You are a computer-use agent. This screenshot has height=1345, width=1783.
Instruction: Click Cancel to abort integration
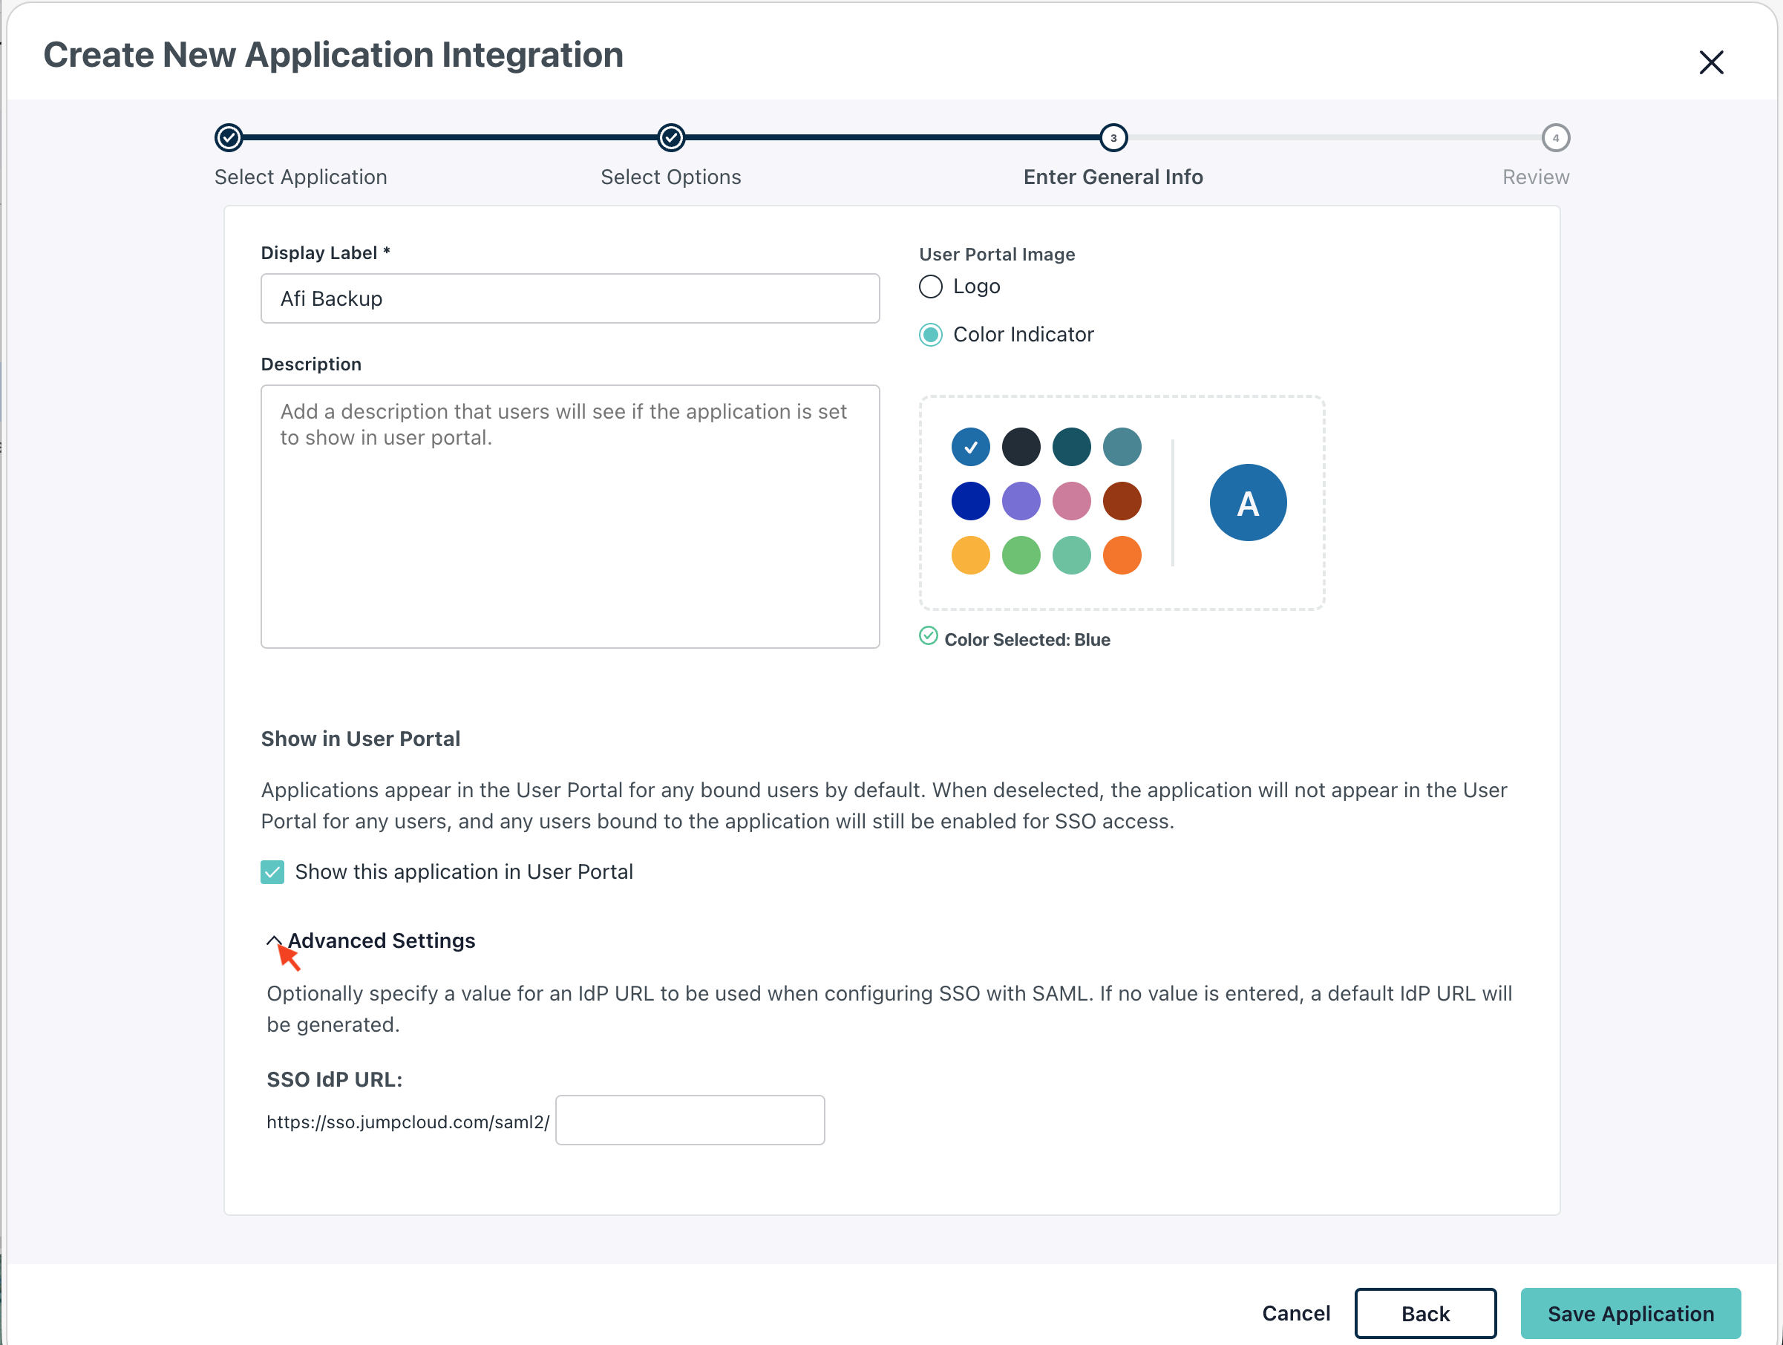(x=1295, y=1314)
